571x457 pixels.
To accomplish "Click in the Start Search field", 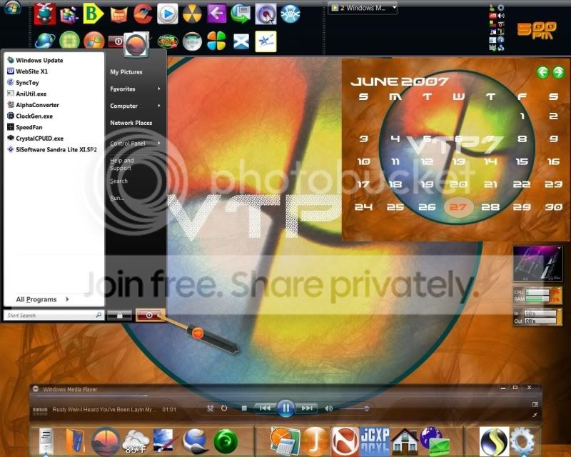I will [53, 315].
